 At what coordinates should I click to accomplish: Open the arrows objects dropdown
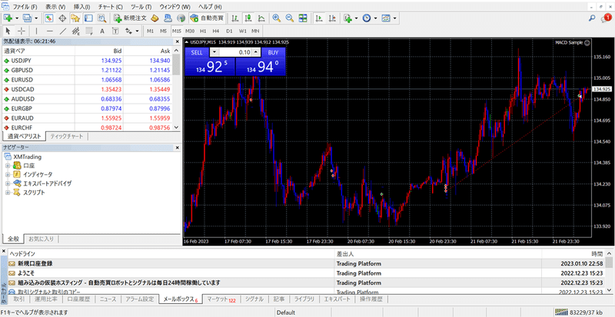pos(137,31)
